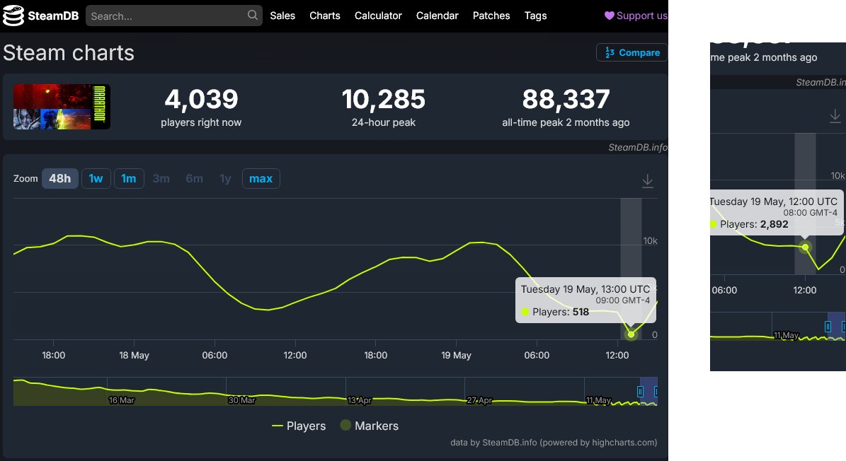This screenshot has width=846, height=461.
Task: Open the Calendar page
Action: [x=437, y=16]
